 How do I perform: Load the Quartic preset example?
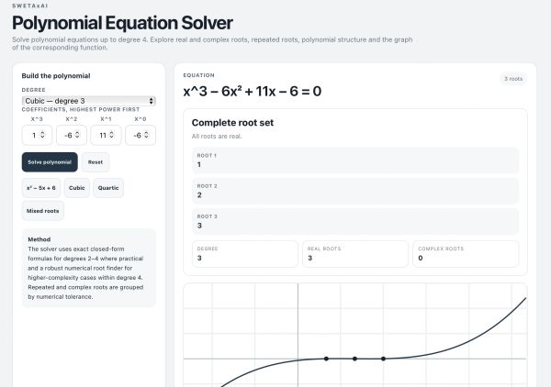click(x=108, y=188)
